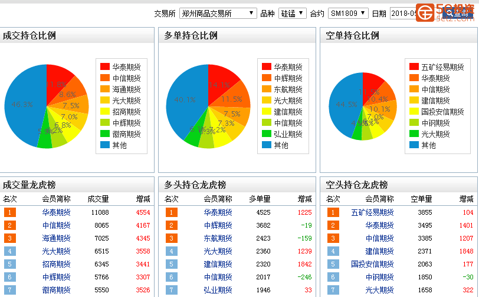Open 徽商期货 link in 成交量龙虎榜
This screenshot has height=297, width=479.
point(56,290)
